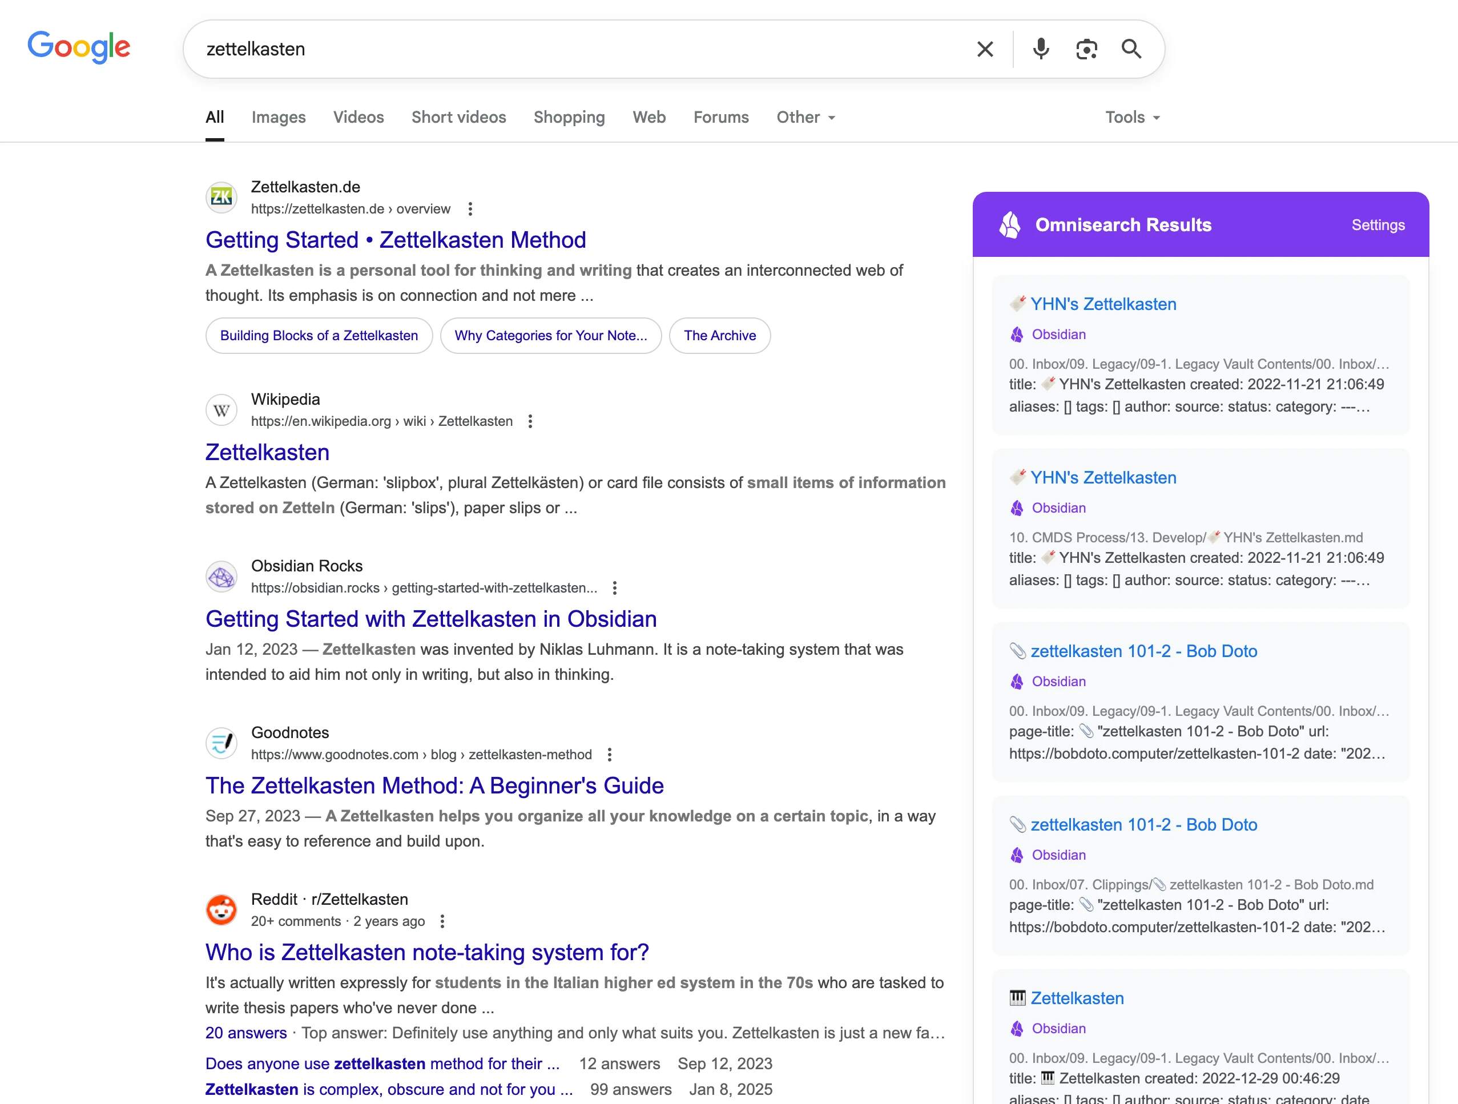Click the 10. CMDS Process/13. Develop path text

point(1186,538)
